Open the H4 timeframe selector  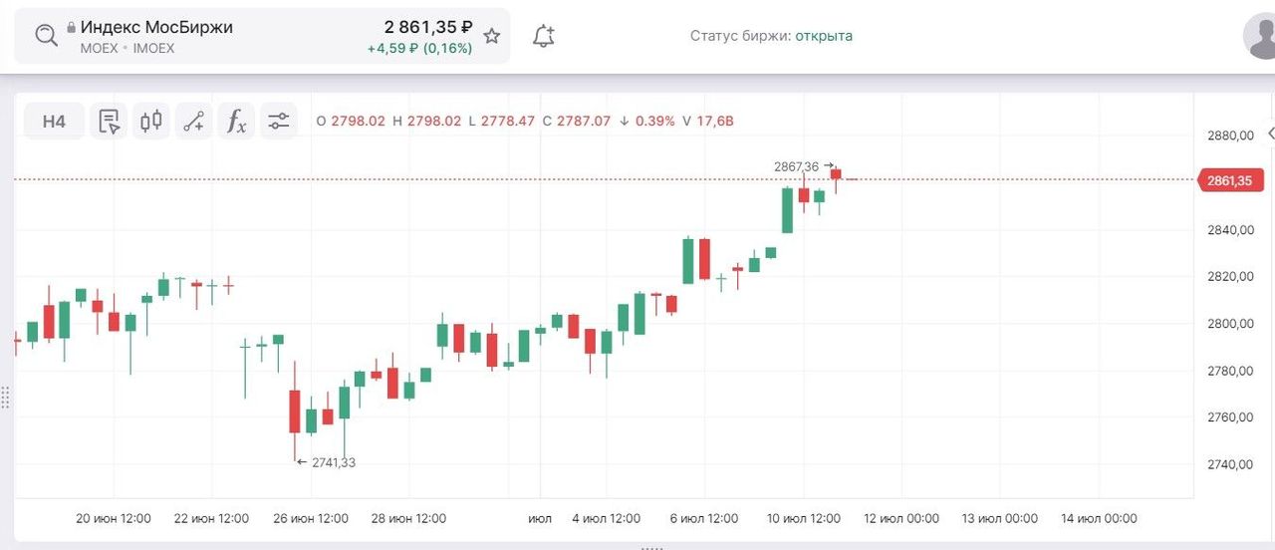tap(54, 122)
